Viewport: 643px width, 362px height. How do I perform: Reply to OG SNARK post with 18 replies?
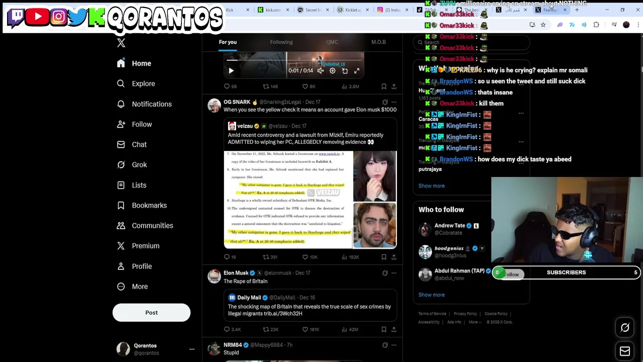(x=230, y=257)
